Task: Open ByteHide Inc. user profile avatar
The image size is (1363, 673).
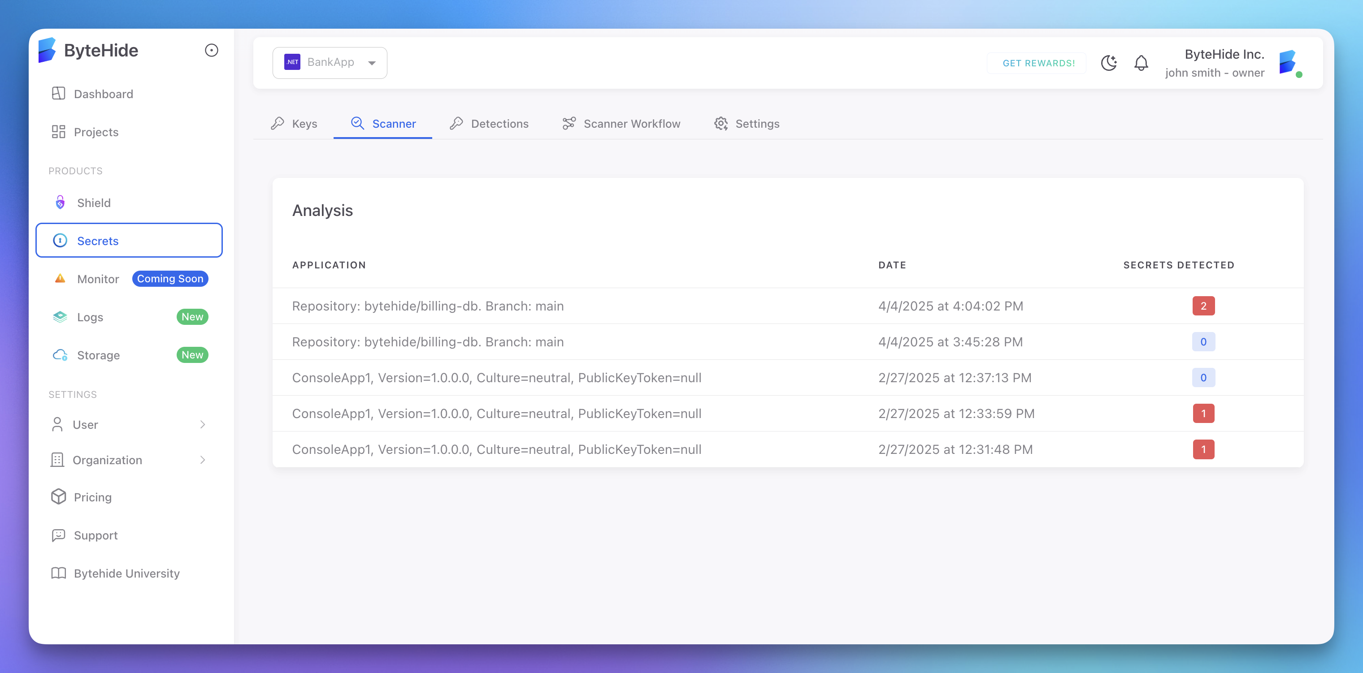Action: 1289,63
